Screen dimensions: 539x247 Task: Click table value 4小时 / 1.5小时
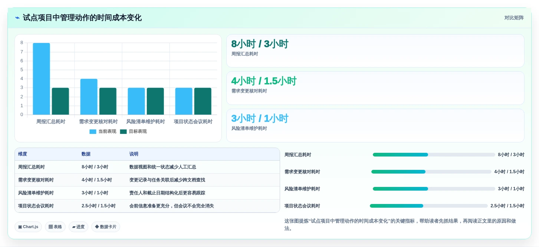point(97,180)
